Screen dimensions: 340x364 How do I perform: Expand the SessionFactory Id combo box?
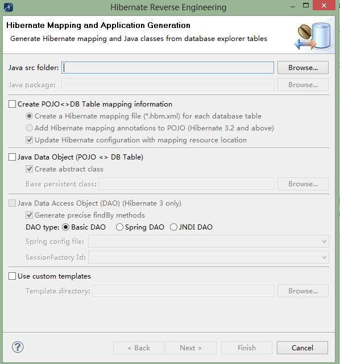(x=209, y=257)
